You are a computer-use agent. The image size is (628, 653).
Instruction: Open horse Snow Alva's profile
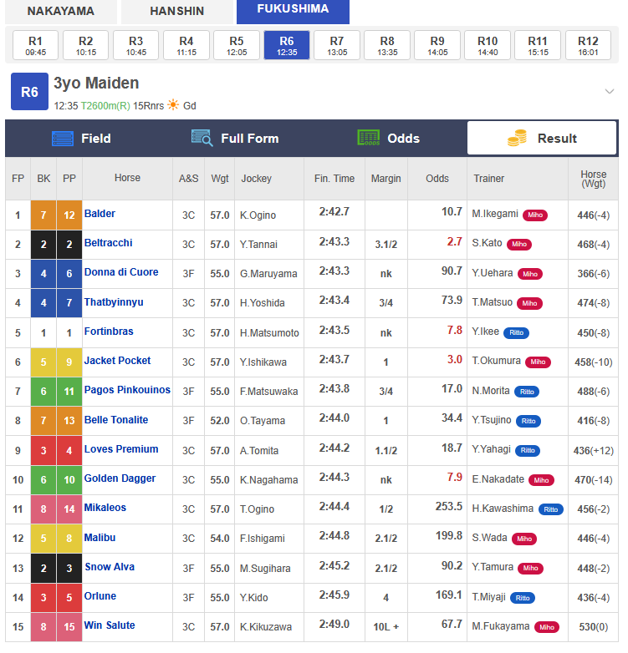(x=110, y=567)
